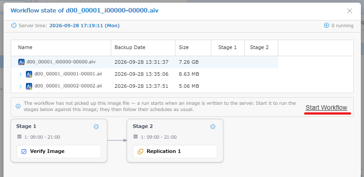Click the file icon for d00_00001_i00001-00001.aii

29,74
